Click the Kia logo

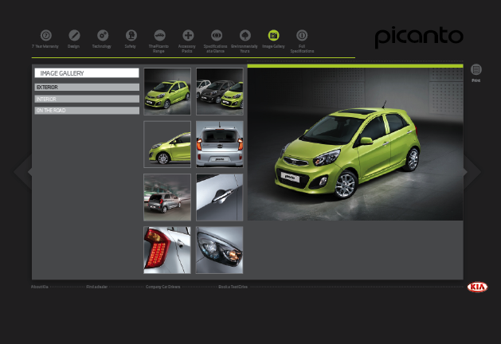click(x=477, y=287)
